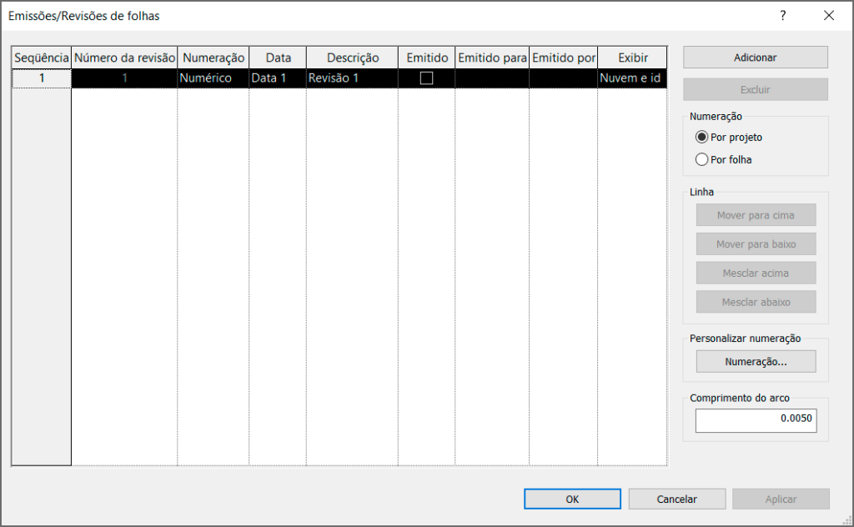
Task: Click the "Mover para baixo" button
Action: click(756, 243)
